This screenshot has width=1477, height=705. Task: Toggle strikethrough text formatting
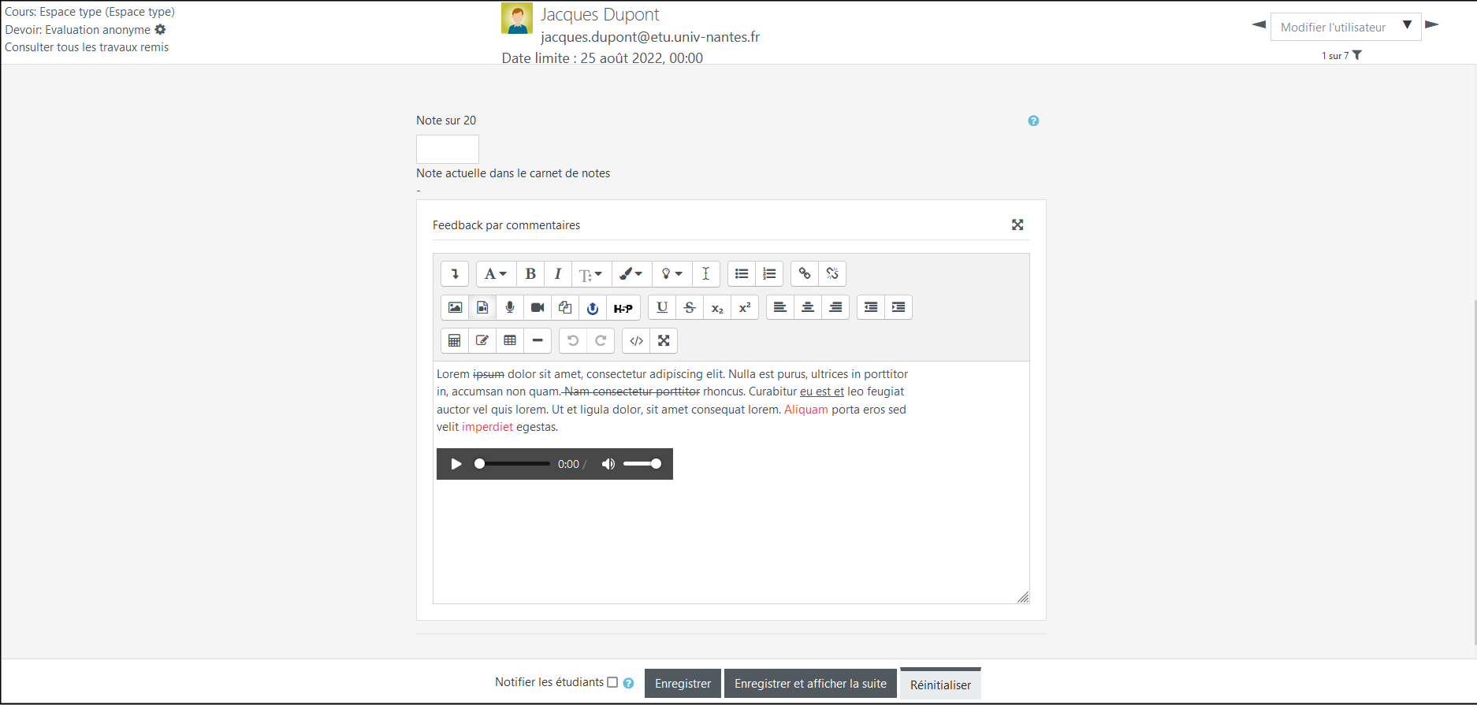[690, 308]
